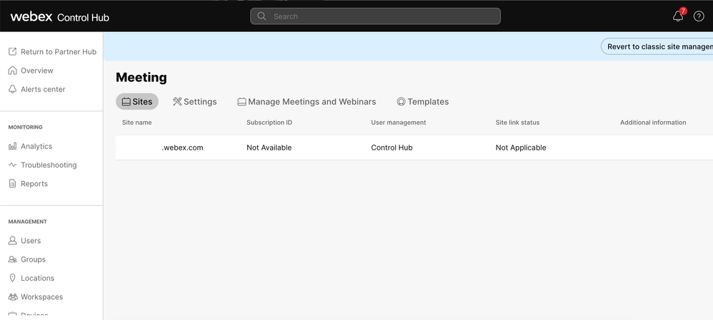713x320 pixels.
Task: Click Return to Partner Hub link
Action: tap(53, 52)
